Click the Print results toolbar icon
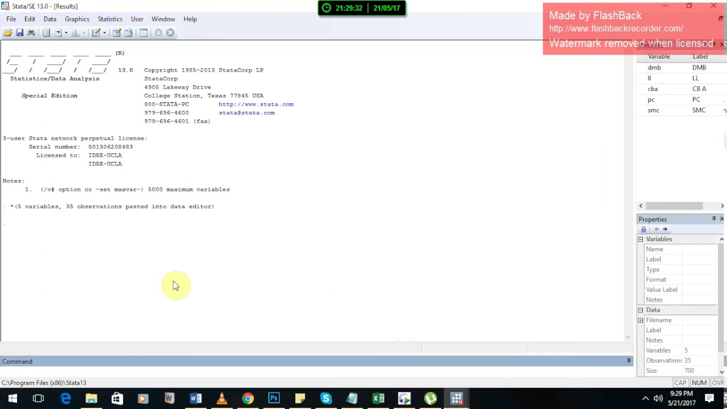Image resolution: width=727 pixels, height=409 pixels. pyautogui.click(x=31, y=32)
